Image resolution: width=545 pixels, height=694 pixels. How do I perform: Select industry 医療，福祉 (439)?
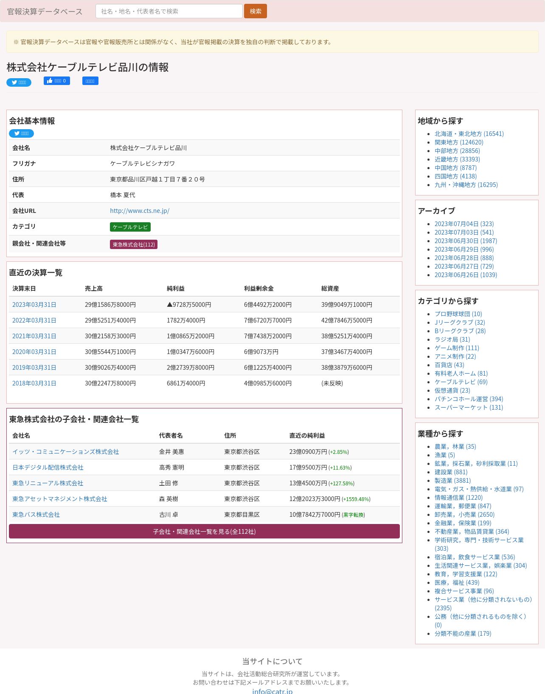457,583
